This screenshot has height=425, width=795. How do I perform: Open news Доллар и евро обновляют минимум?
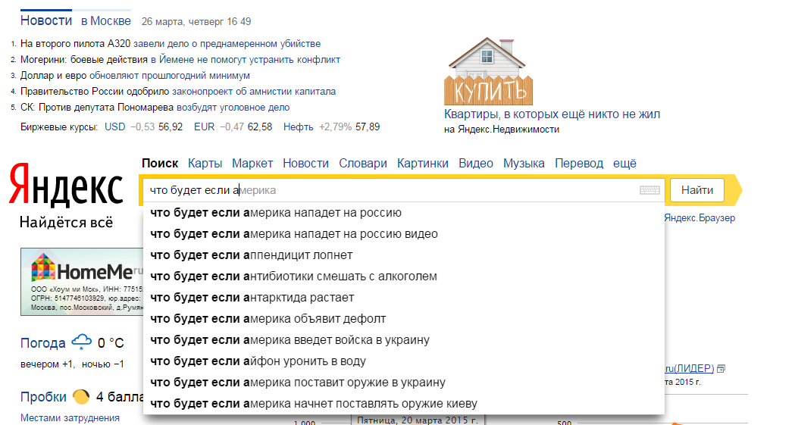[135, 76]
